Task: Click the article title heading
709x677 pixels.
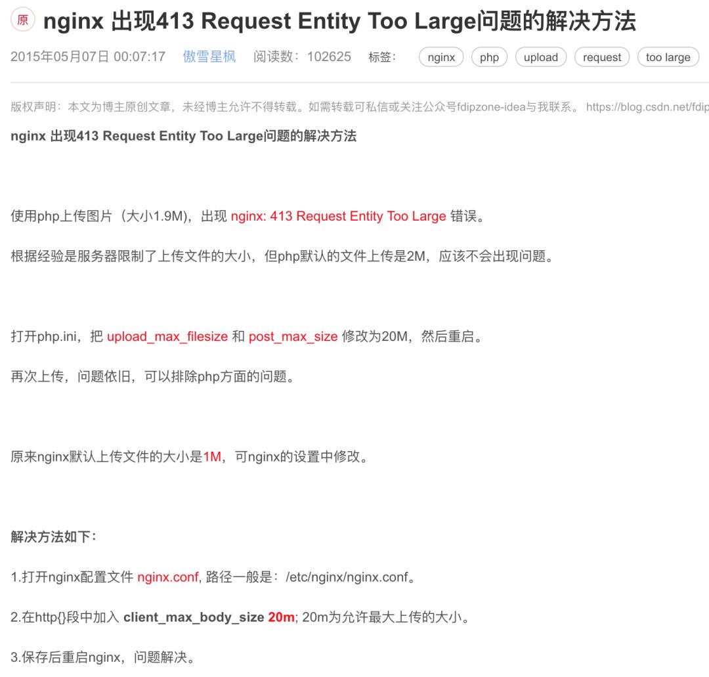Action: (x=339, y=21)
